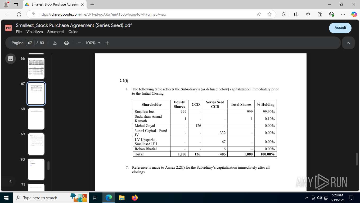Open the clock showing 5:20 PM
The image size is (360, 203).
(337, 198)
